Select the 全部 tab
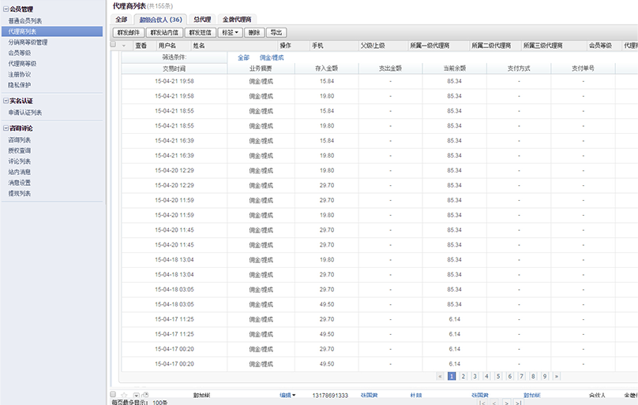638x405 pixels. click(121, 19)
